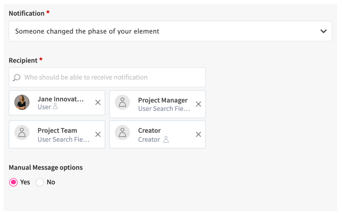Select Yes for Manual Message options
342x214 pixels.
[13, 182]
